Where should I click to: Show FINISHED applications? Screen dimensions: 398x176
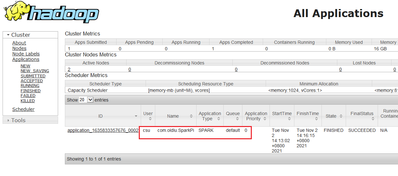[x=31, y=91]
